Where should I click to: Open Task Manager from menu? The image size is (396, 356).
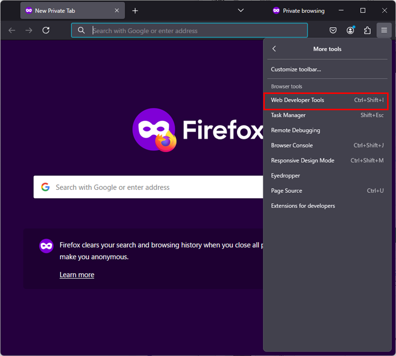(327, 115)
